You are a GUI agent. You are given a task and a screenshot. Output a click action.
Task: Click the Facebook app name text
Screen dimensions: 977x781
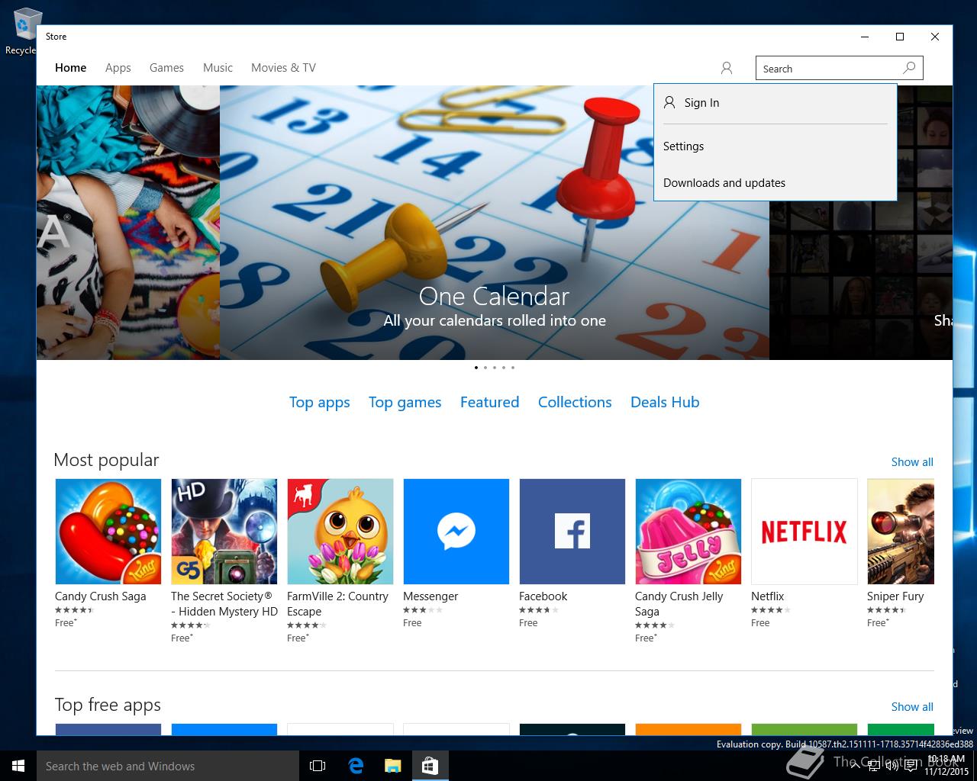click(x=543, y=596)
